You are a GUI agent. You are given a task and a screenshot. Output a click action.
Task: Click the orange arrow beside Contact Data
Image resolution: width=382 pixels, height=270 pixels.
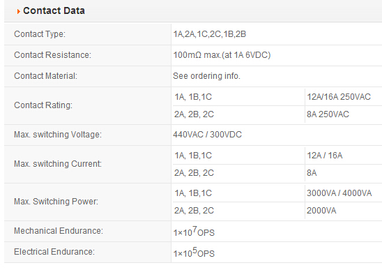[19, 11]
